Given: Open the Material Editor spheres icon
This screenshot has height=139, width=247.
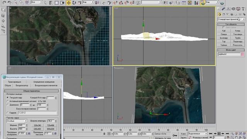Looking at the screenshot, I should pyautogui.click(x=196, y=3).
